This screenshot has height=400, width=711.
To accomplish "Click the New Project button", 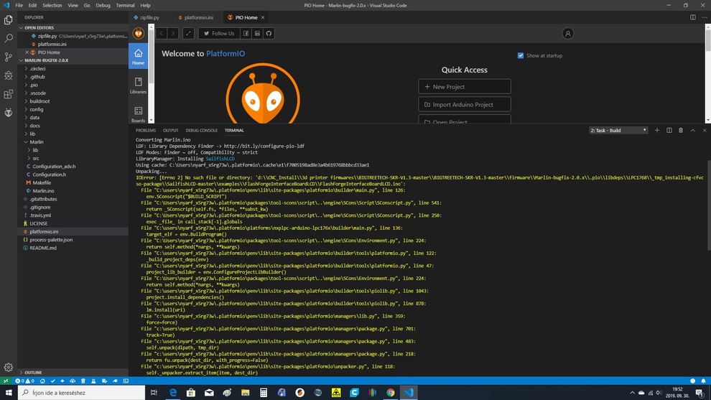I will (464, 87).
